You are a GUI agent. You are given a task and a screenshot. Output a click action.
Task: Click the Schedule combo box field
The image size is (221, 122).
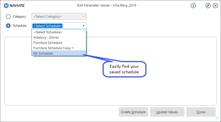click(x=56, y=26)
